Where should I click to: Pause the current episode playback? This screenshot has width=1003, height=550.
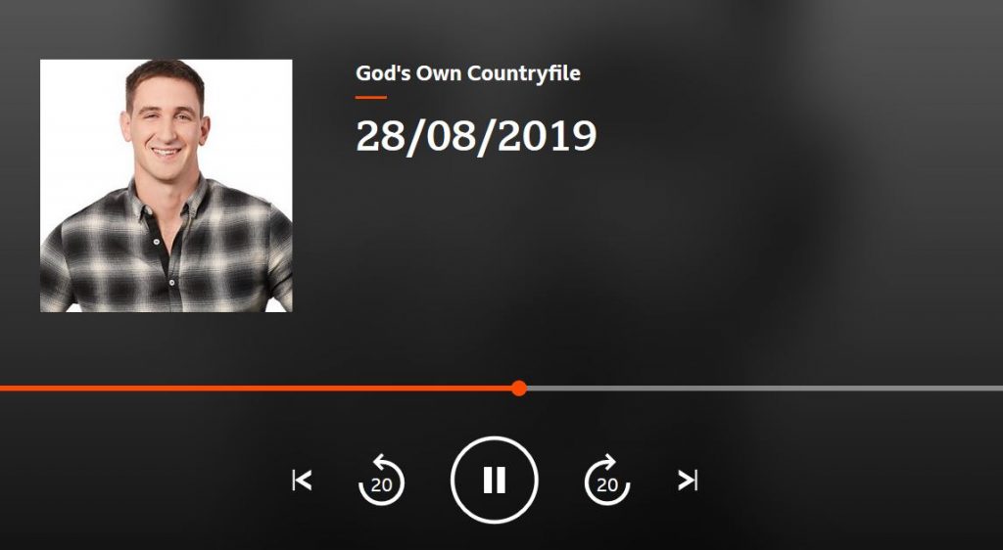pos(494,480)
